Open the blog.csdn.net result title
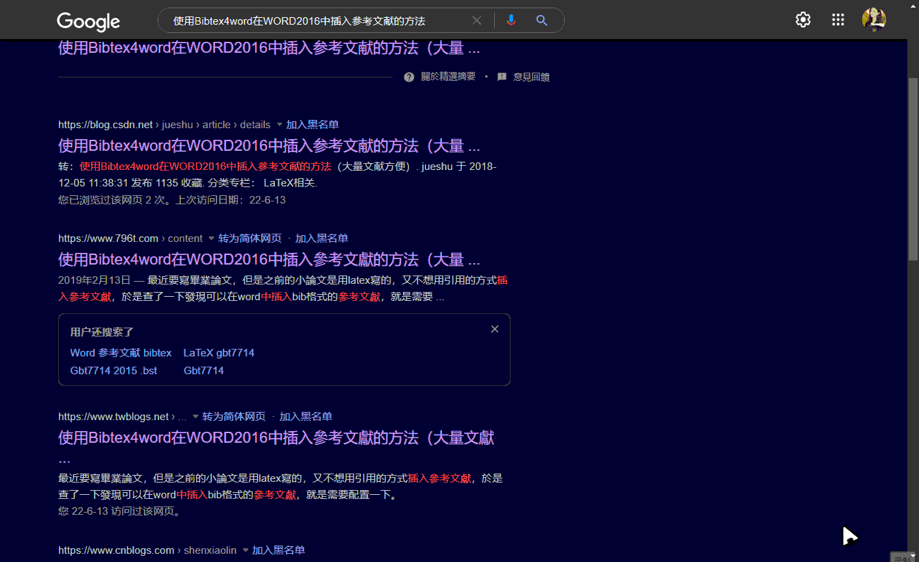The width and height of the screenshot is (919, 562). point(269,146)
